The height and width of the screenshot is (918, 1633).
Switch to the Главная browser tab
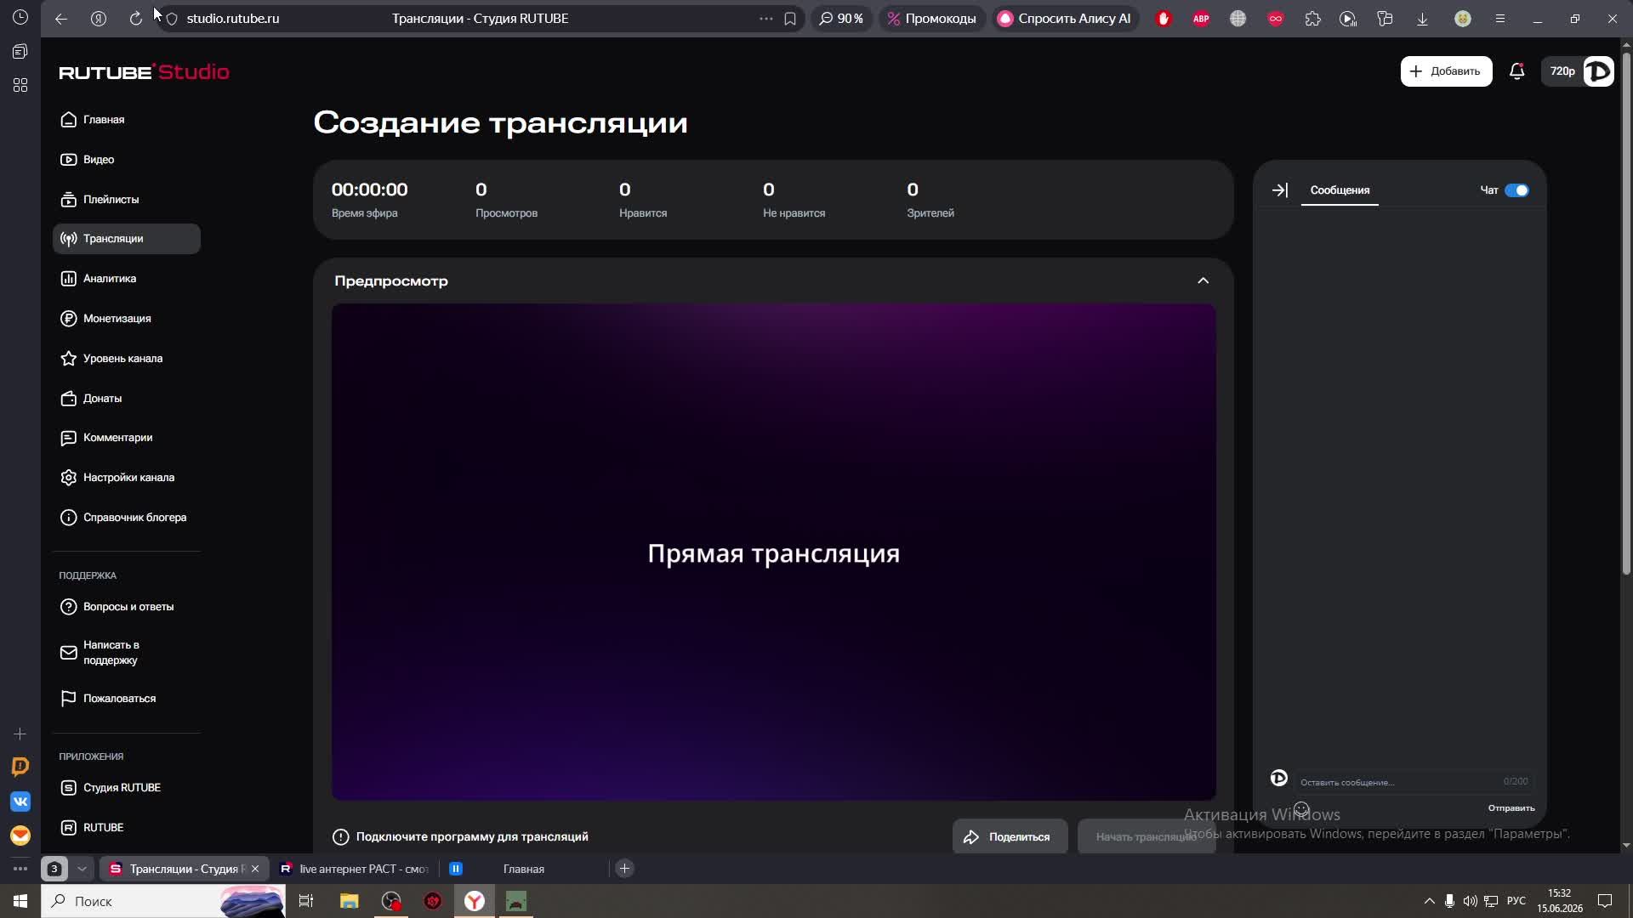tap(523, 869)
